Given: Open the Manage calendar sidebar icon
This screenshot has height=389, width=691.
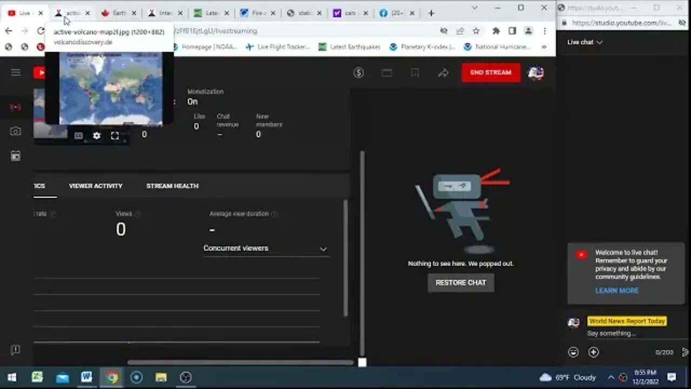Looking at the screenshot, I should 15,156.
